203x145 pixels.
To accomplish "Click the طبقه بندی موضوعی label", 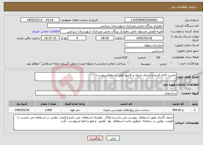I will (185, 57).
